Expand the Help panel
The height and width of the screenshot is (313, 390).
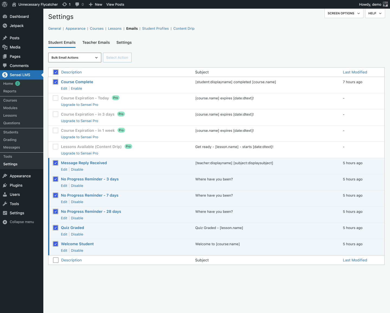click(375, 13)
